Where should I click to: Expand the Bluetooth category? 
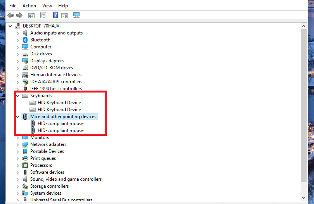[17, 40]
